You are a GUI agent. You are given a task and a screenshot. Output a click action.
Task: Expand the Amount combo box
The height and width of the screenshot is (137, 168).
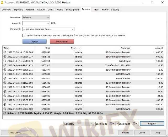pyautogui.click(x=48, y=23)
